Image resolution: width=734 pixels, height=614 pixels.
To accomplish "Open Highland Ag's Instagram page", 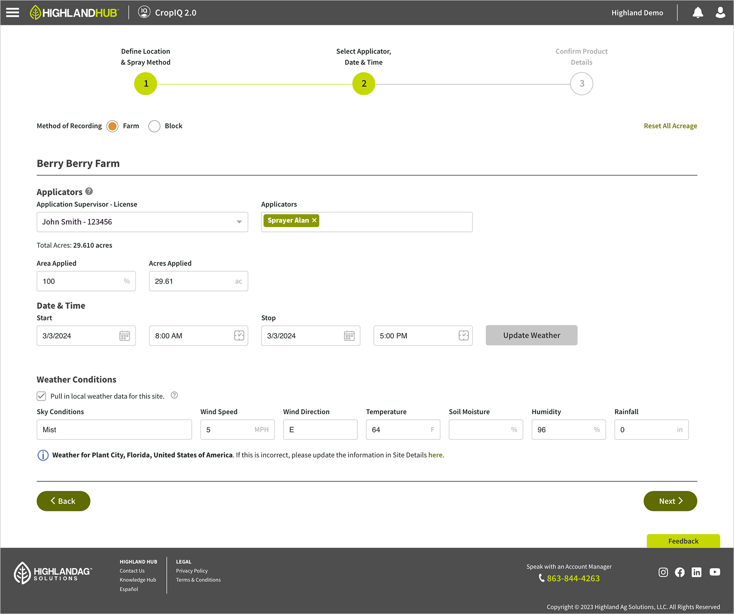I will click(x=663, y=572).
